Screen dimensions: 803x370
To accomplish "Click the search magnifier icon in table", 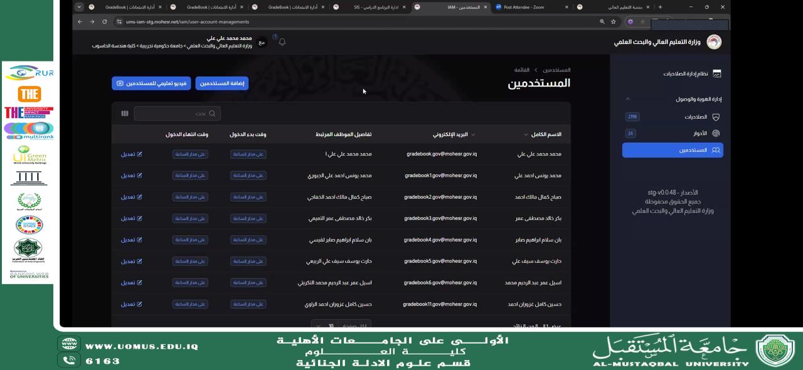I will pos(212,114).
